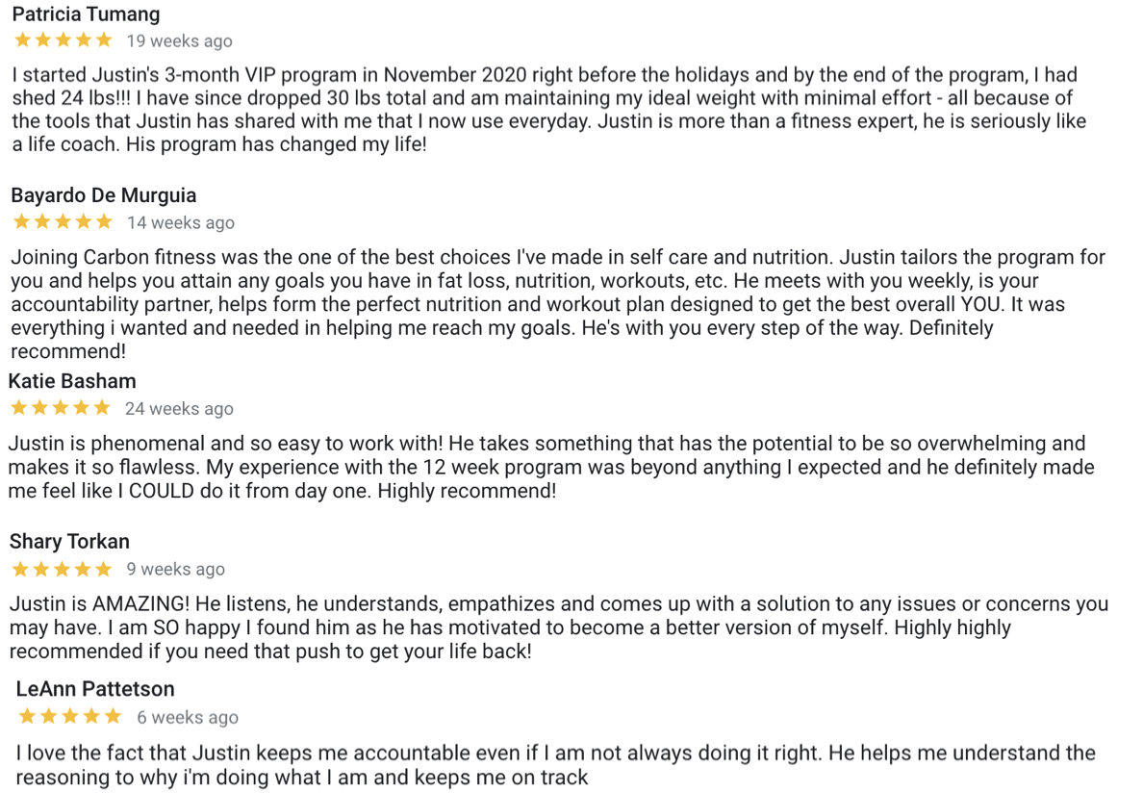This screenshot has width=1143, height=793.
Task: Click the '19 weeks ago' timestamp
Action: (179, 40)
